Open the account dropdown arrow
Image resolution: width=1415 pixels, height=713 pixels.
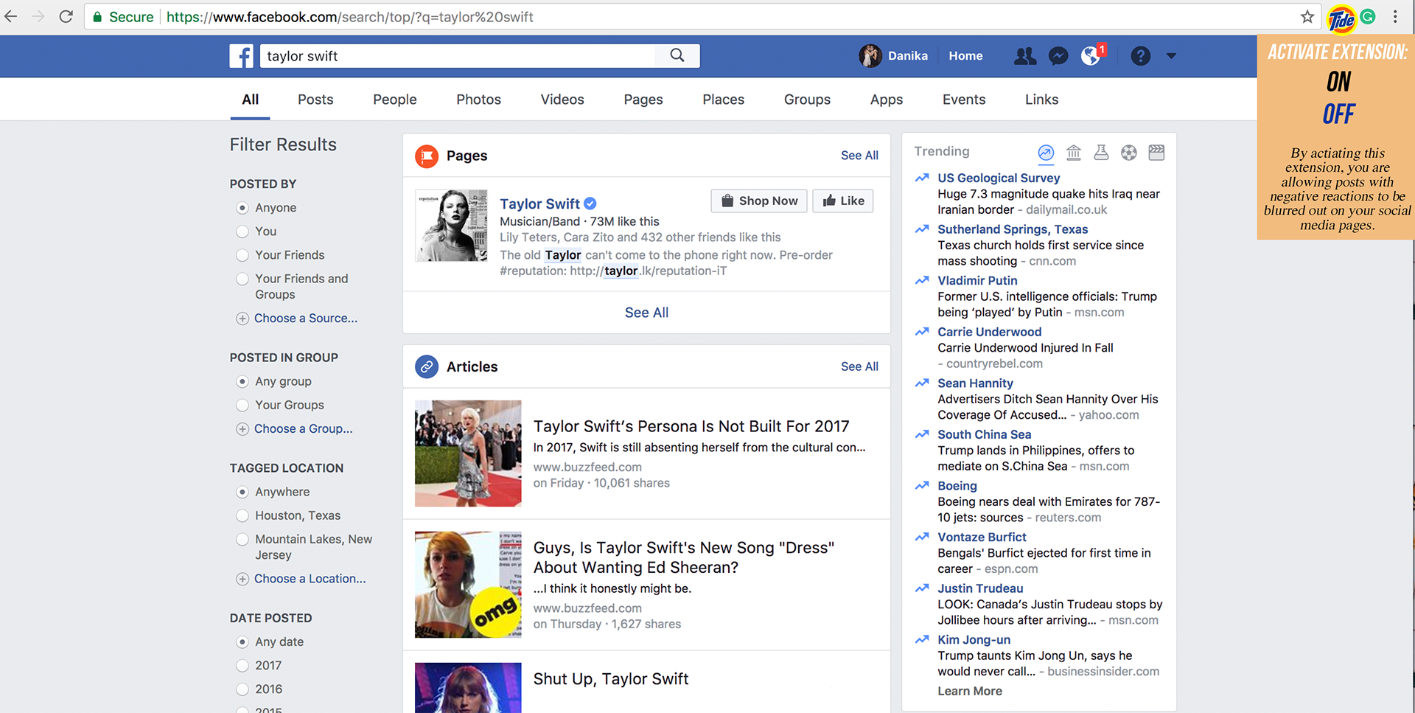pyautogui.click(x=1171, y=56)
